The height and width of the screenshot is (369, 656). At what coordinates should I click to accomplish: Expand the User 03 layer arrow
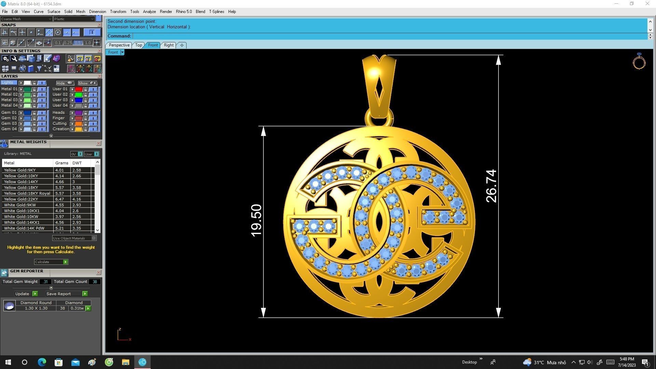72,100
